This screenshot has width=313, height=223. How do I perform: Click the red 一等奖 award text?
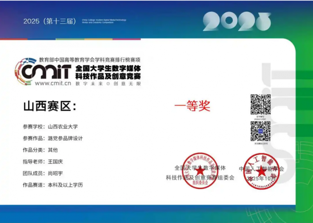192,106
